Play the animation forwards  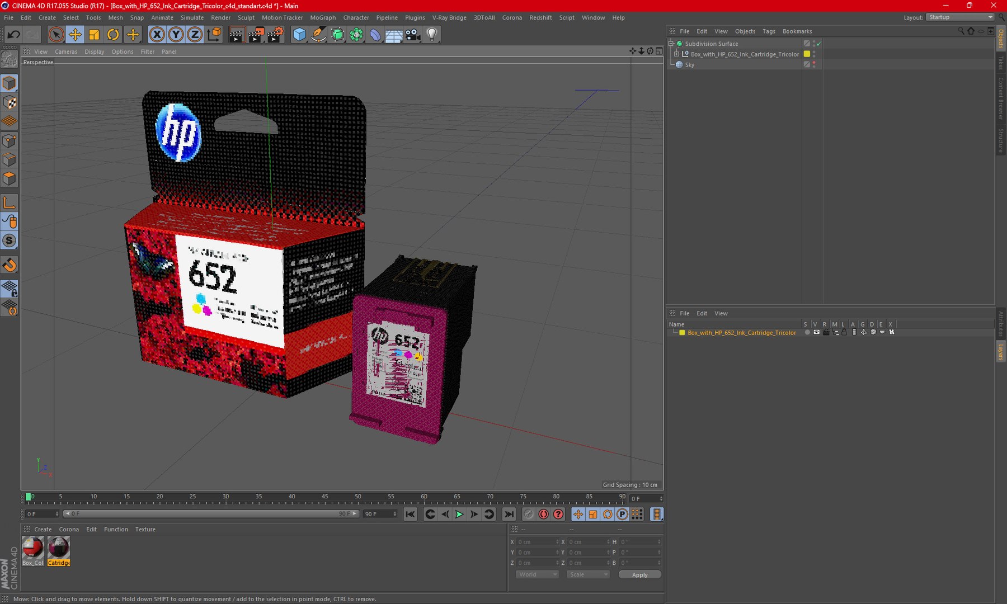[459, 514]
